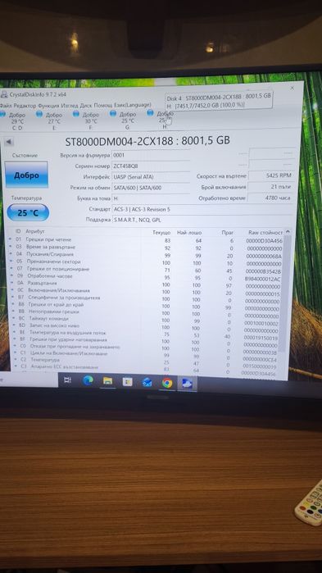Viewport: 322px width, 573px height.
Task: Select the Непоправими грешки row
Action: point(146,313)
